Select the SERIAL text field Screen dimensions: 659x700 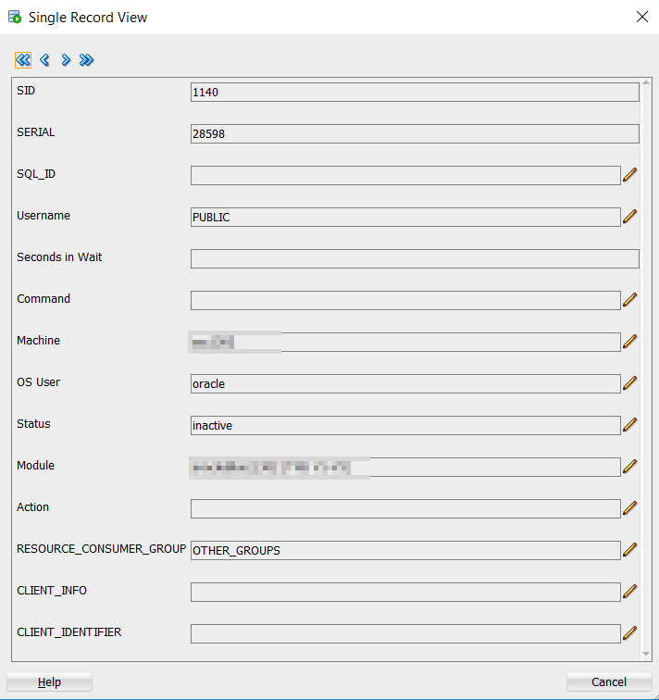[x=414, y=133]
